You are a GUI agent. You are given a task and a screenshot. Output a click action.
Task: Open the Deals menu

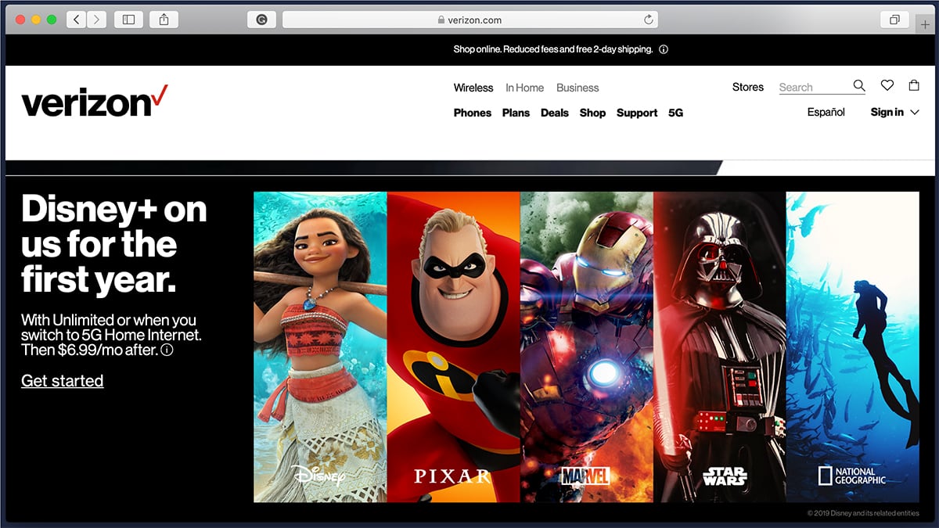pos(555,113)
